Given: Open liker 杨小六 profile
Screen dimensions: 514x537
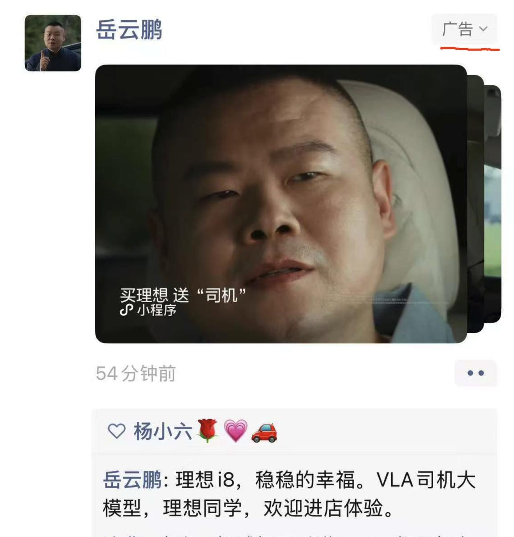Looking at the screenshot, I should click(163, 431).
